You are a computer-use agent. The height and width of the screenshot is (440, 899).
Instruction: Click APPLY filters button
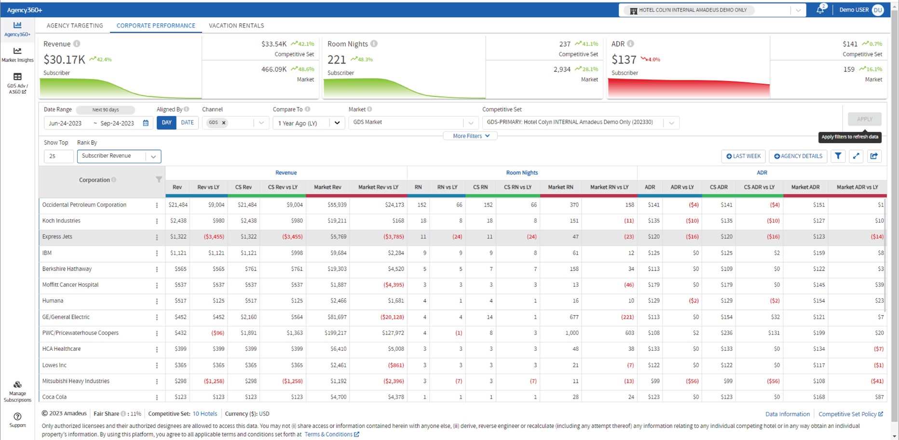click(x=865, y=119)
